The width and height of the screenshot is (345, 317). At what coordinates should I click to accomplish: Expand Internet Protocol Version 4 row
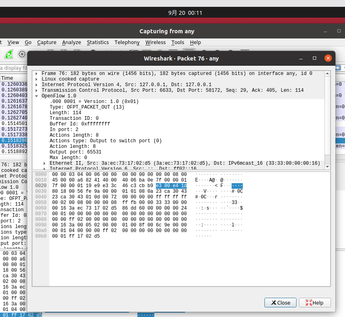tap(36, 85)
